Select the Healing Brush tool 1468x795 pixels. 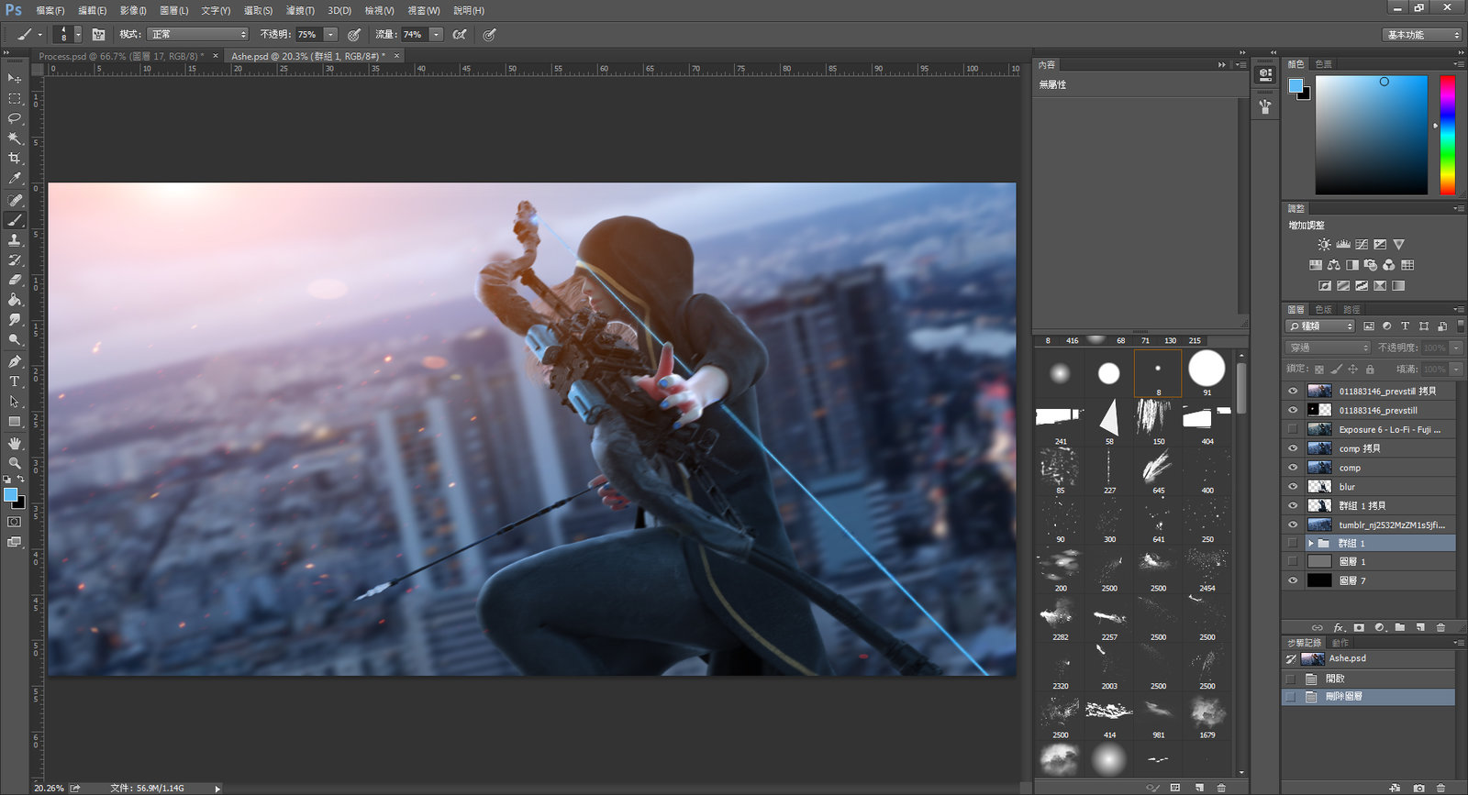tap(15, 200)
